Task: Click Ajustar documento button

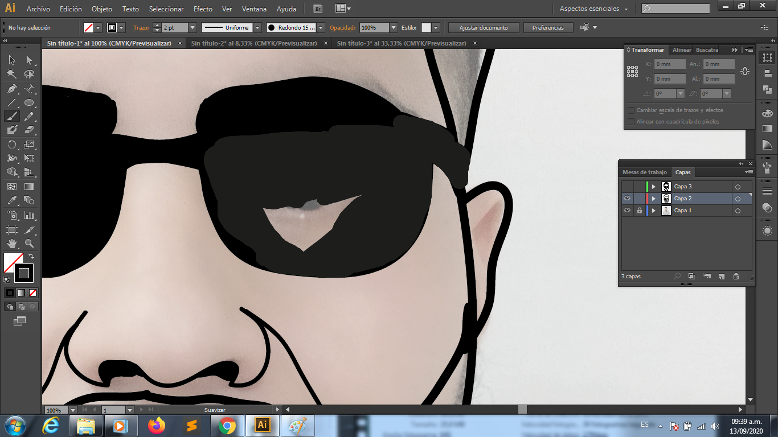Action: [x=483, y=27]
